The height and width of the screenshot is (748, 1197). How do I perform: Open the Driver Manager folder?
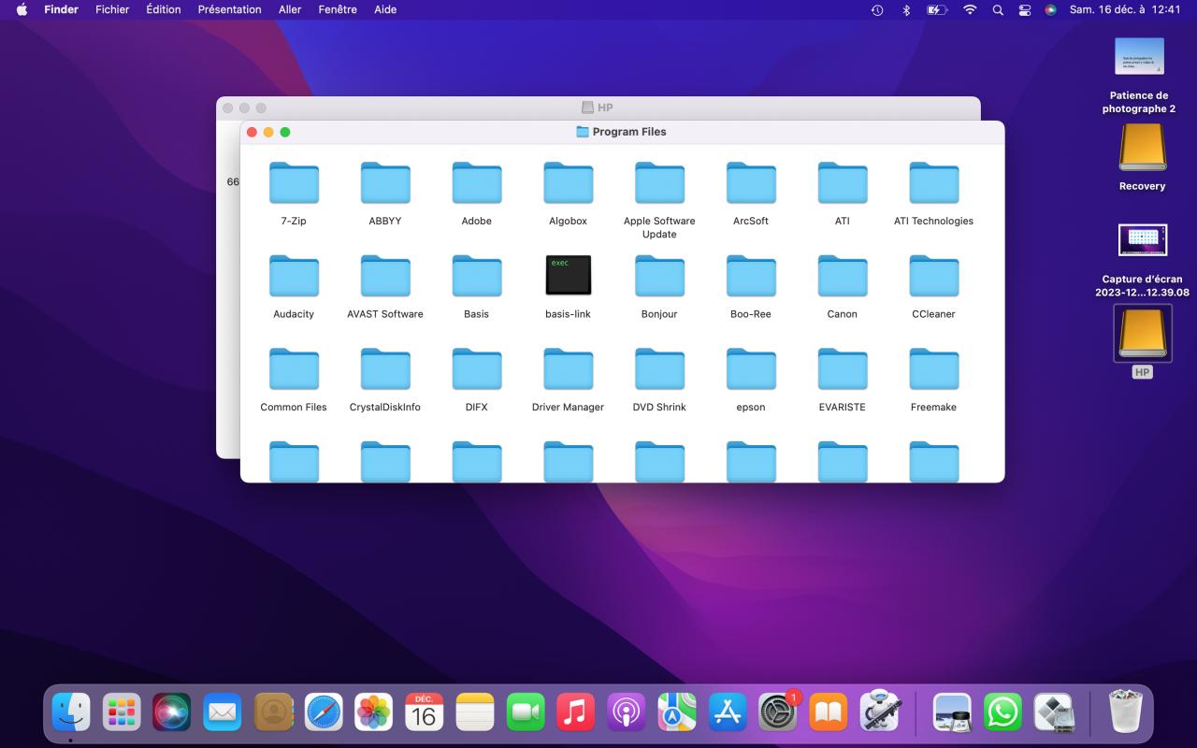click(569, 369)
